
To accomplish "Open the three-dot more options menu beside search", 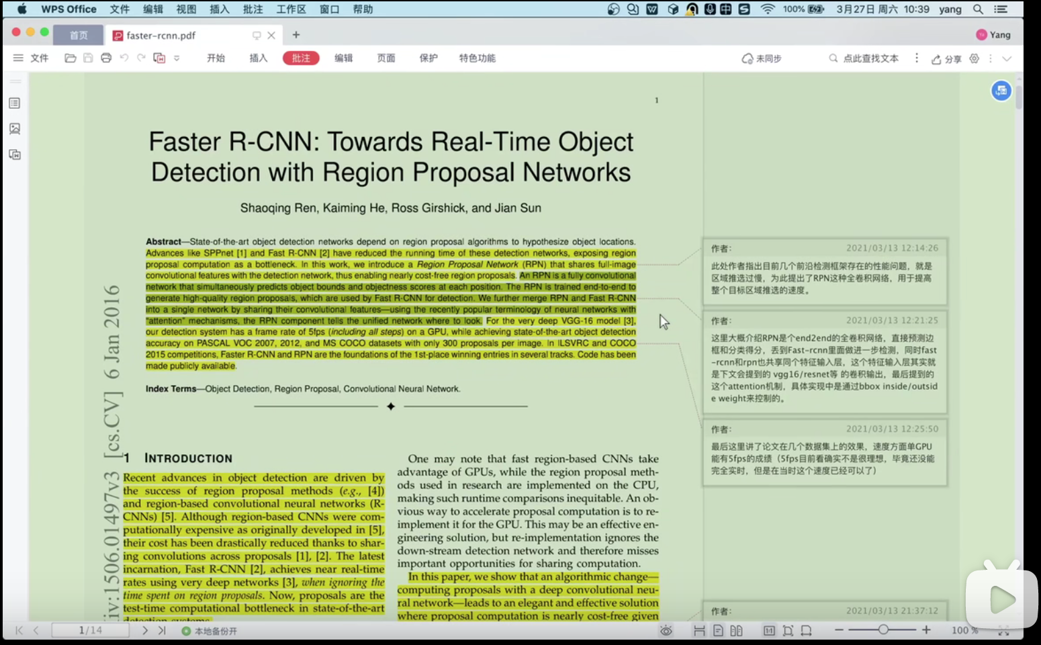I will (x=917, y=58).
